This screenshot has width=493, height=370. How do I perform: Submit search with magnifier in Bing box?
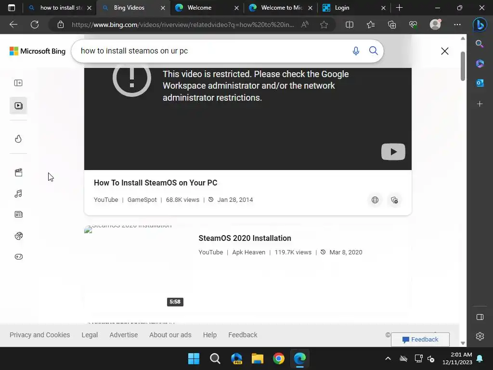coord(373,51)
